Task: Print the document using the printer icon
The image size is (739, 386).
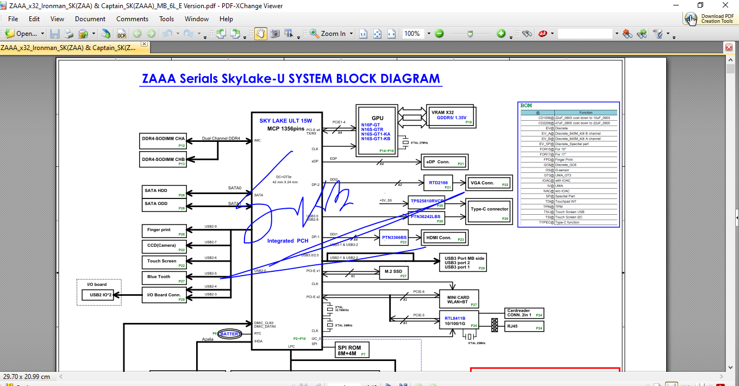Action: [69, 34]
